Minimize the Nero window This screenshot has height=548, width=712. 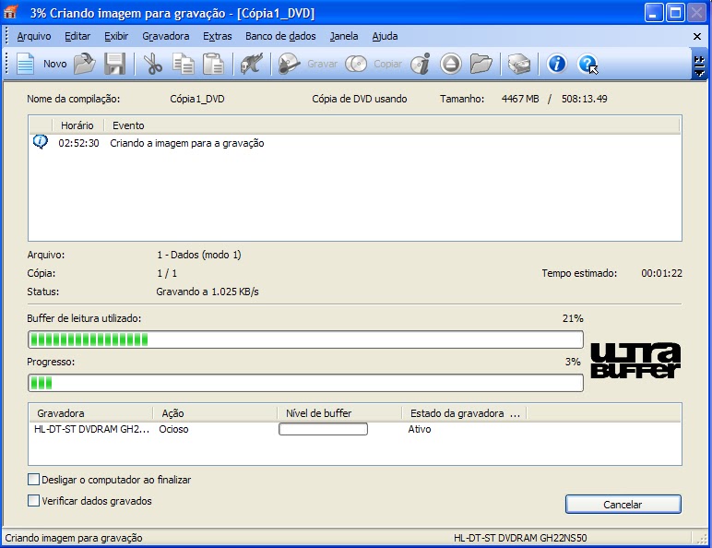[653, 13]
